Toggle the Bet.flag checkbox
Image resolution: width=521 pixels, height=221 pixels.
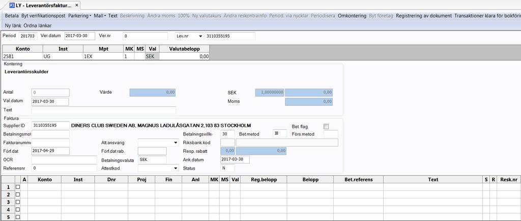(x=326, y=126)
